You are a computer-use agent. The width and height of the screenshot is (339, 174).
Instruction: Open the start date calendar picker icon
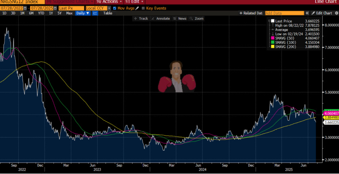(25, 8)
